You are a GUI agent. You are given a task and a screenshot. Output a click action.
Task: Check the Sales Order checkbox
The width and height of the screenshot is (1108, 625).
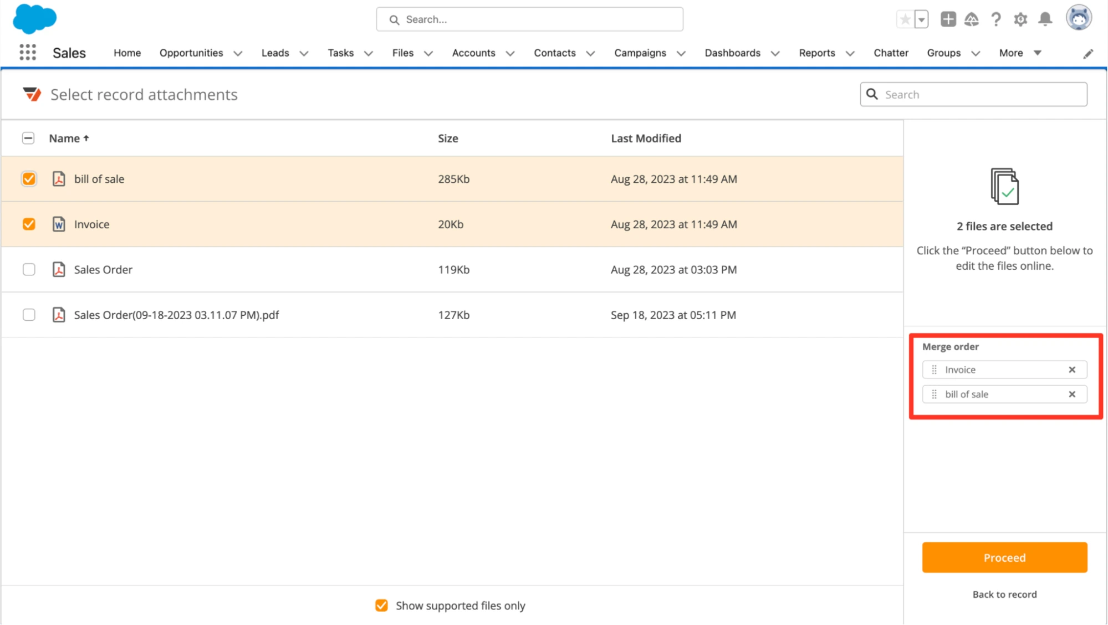(29, 270)
